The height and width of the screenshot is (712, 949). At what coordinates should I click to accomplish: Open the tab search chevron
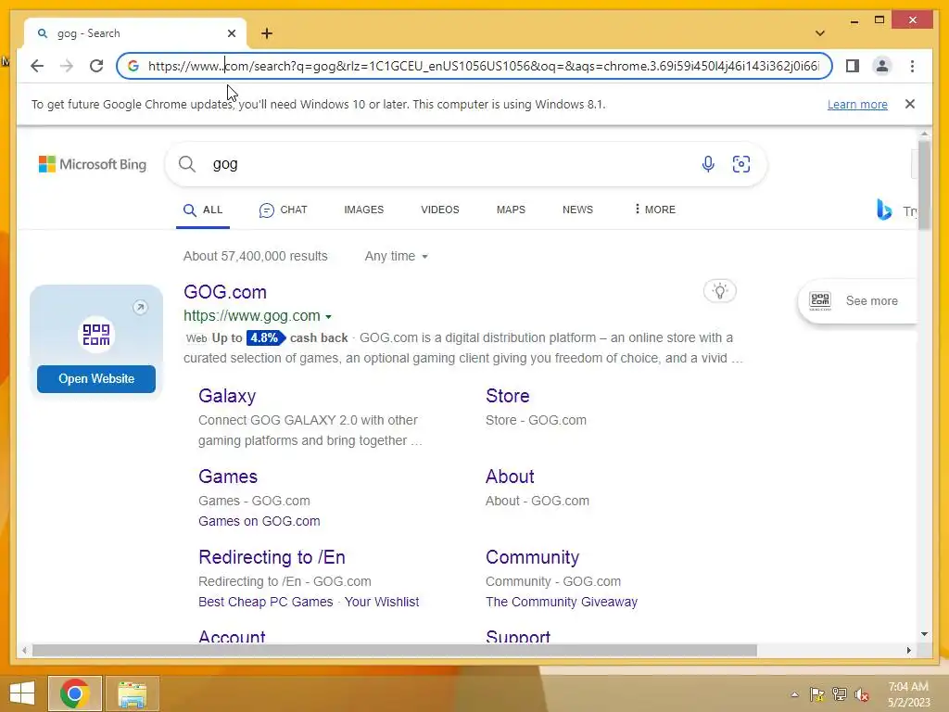(x=819, y=33)
